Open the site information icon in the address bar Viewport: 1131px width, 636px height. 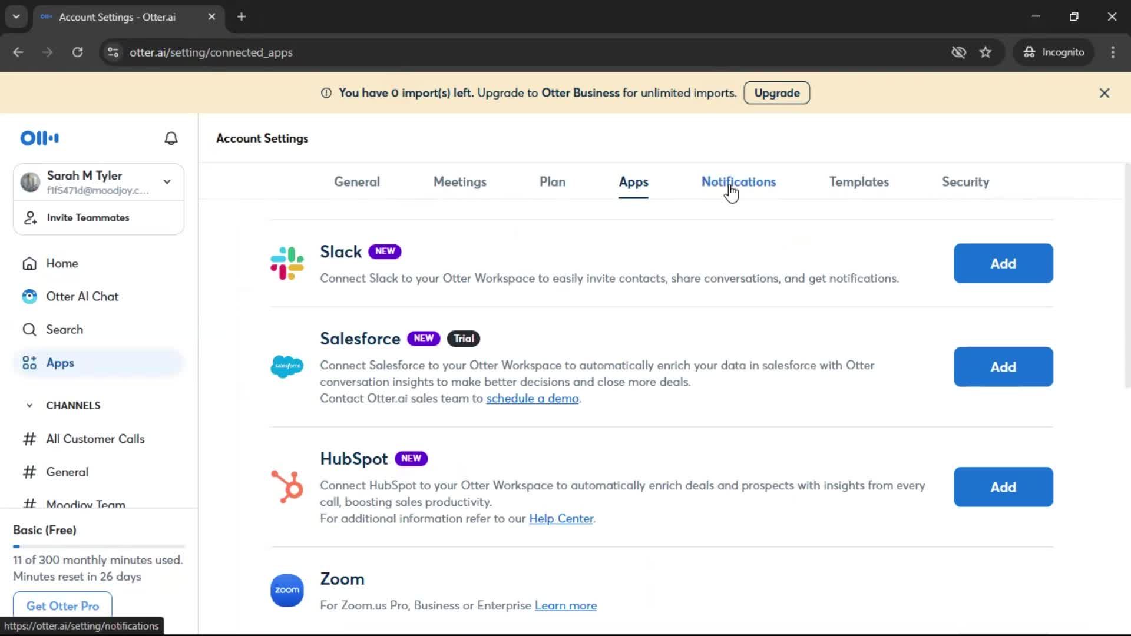click(x=113, y=52)
